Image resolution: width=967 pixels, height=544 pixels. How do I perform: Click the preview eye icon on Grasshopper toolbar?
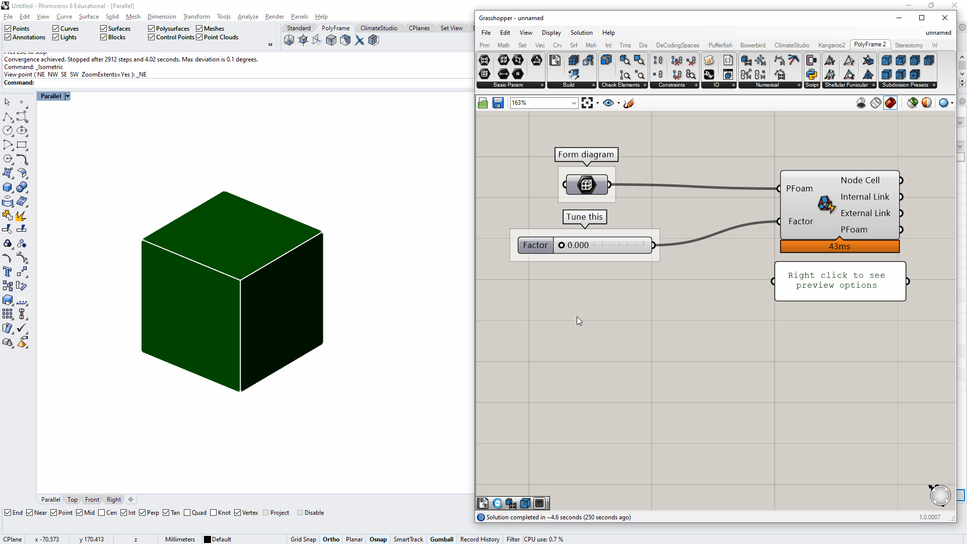pos(608,103)
